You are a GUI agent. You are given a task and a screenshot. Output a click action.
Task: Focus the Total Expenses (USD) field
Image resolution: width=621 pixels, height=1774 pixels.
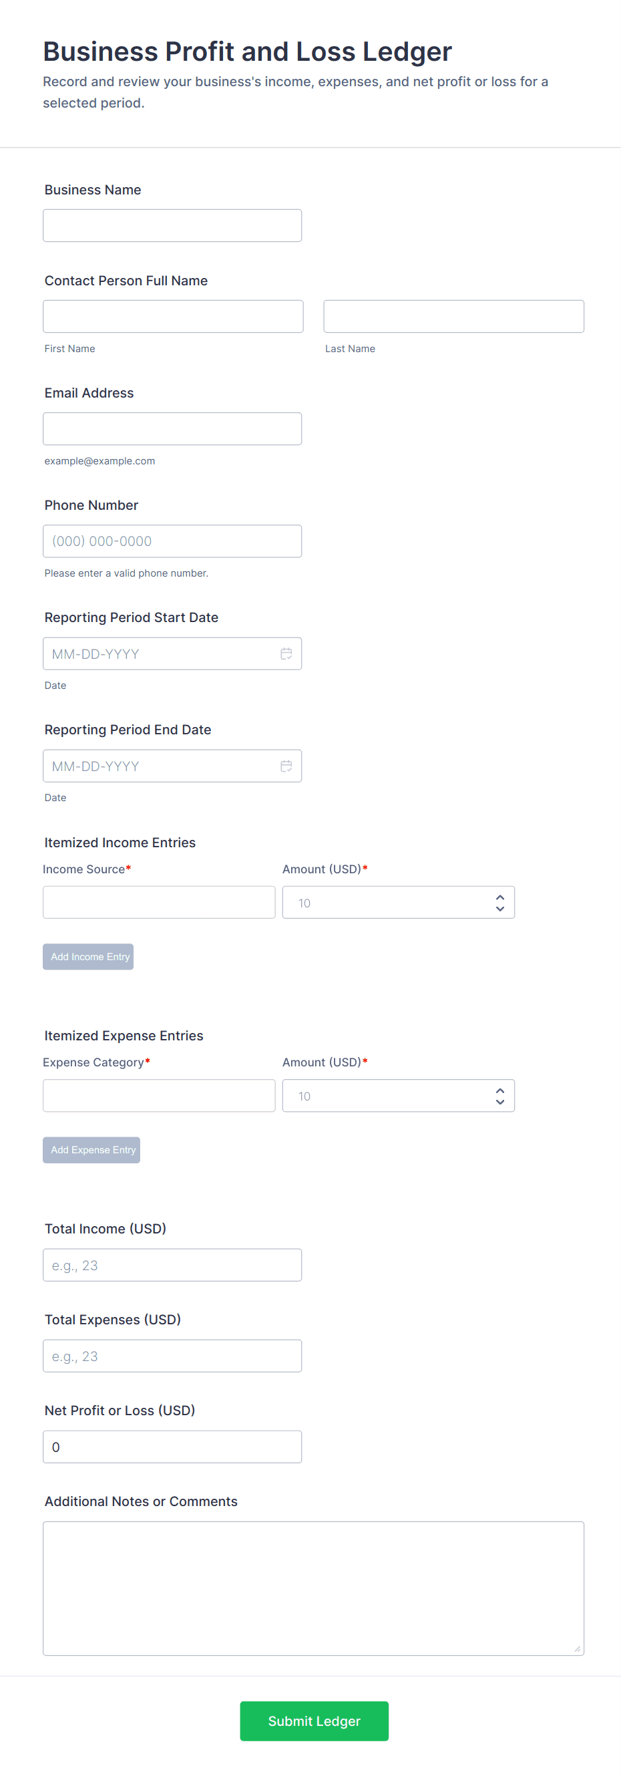tap(172, 1356)
